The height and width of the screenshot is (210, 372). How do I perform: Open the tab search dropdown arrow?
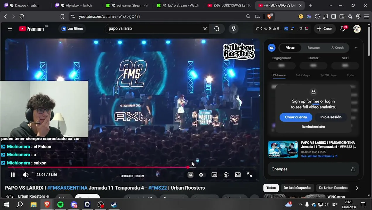(330, 5)
